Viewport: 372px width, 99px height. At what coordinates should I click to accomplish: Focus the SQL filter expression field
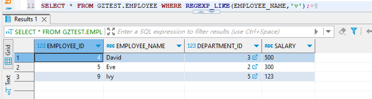[215, 32]
